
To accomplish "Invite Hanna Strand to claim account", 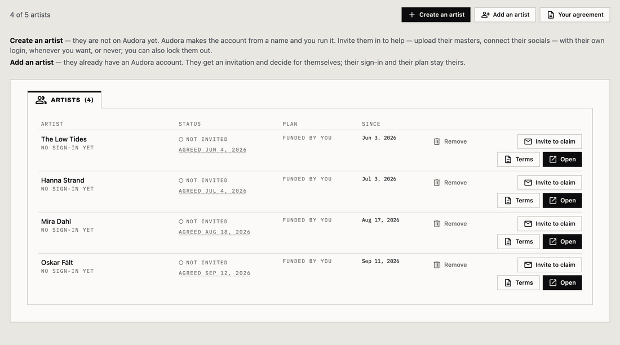I will click(x=550, y=183).
